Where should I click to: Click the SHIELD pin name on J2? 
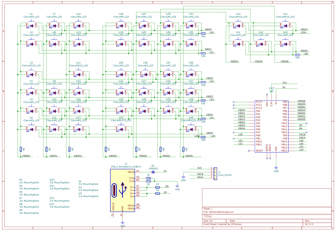coord(113,206)
